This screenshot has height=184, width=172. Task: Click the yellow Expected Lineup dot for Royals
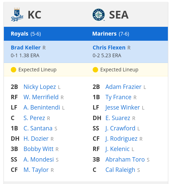tap(13, 70)
